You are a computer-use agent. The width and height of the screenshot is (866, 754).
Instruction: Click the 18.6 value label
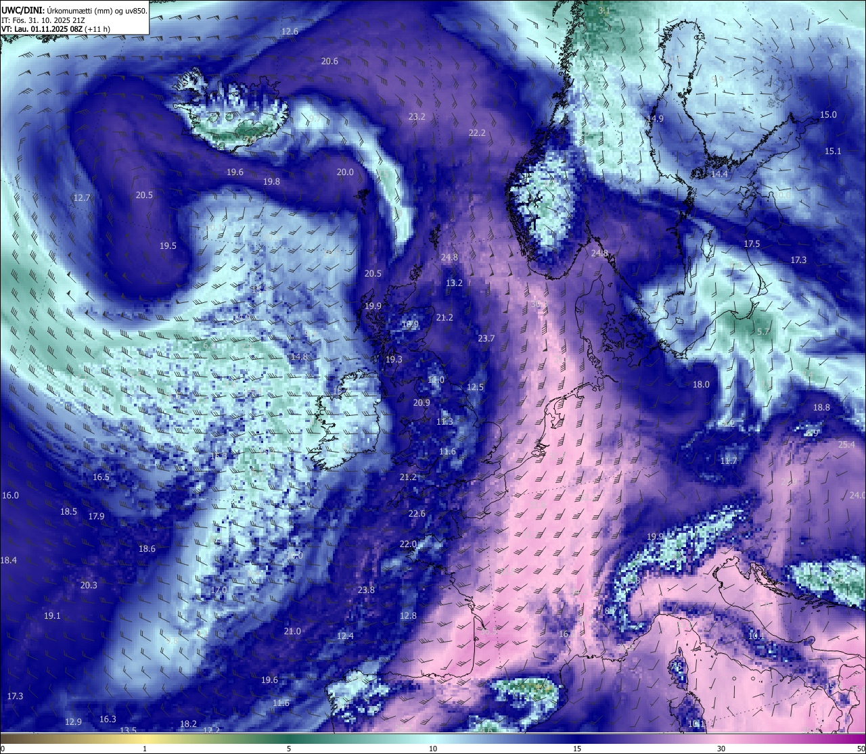[147, 549]
